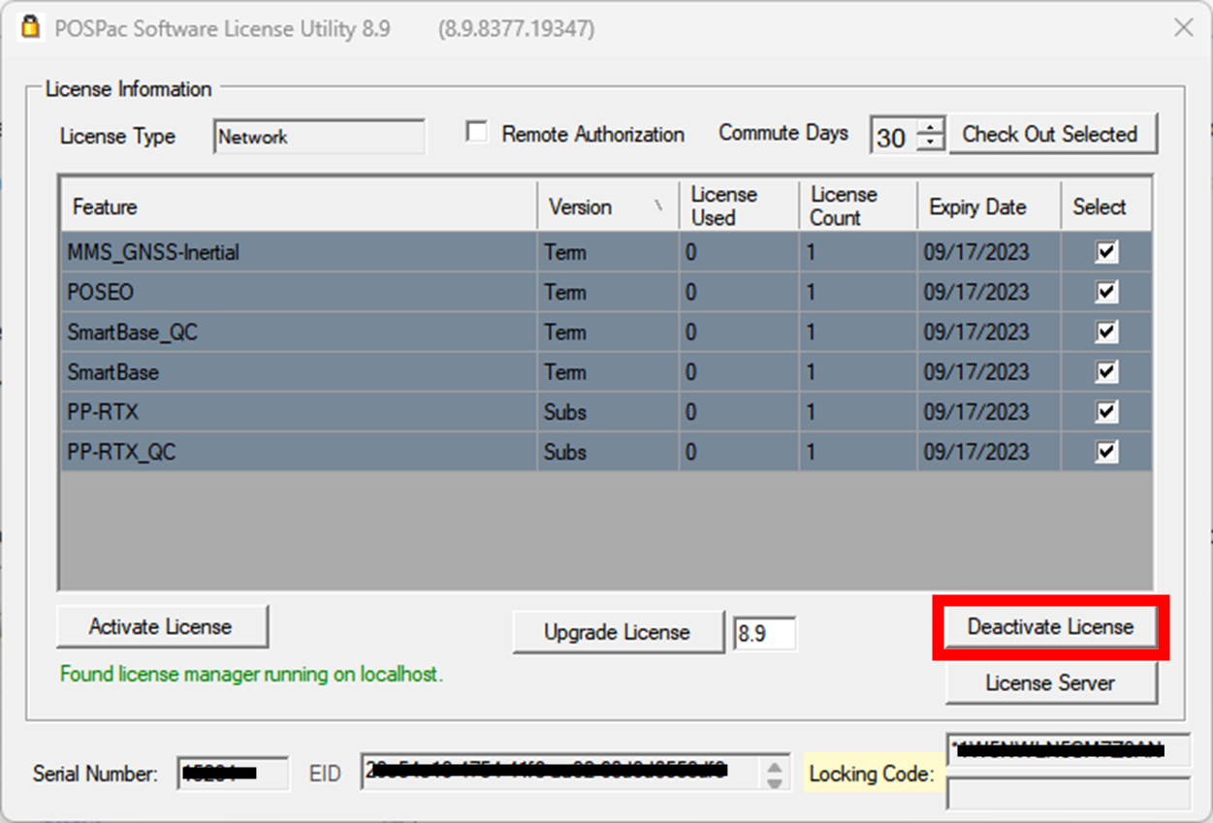The height and width of the screenshot is (823, 1213).
Task: Click the Upgrade License button
Action: click(618, 632)
